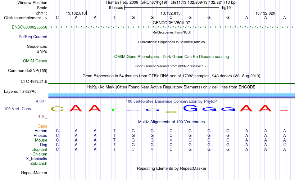Image resolution: width=295 pixels, height=180 pixels.
Task: Select the Zebrafish species row label
Action: [x=39, y=163]
